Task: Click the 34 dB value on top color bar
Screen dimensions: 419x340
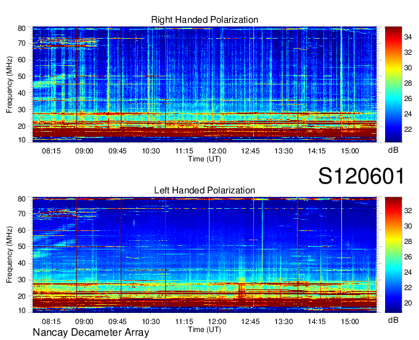Action: point(408,37)
